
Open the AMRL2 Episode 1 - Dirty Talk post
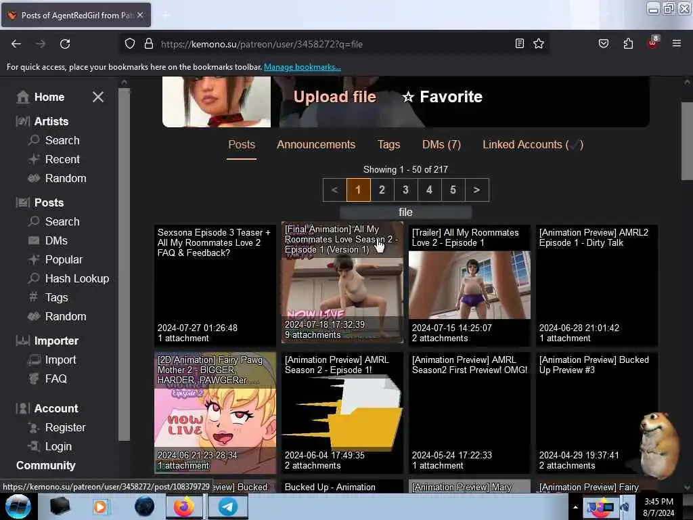point(597,285)
